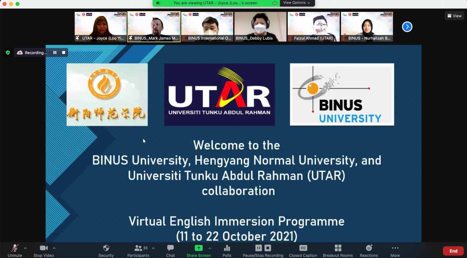This screenshot has width=467, height=258.
Task: Open the View Options dropdown
Action: point(297,3)
